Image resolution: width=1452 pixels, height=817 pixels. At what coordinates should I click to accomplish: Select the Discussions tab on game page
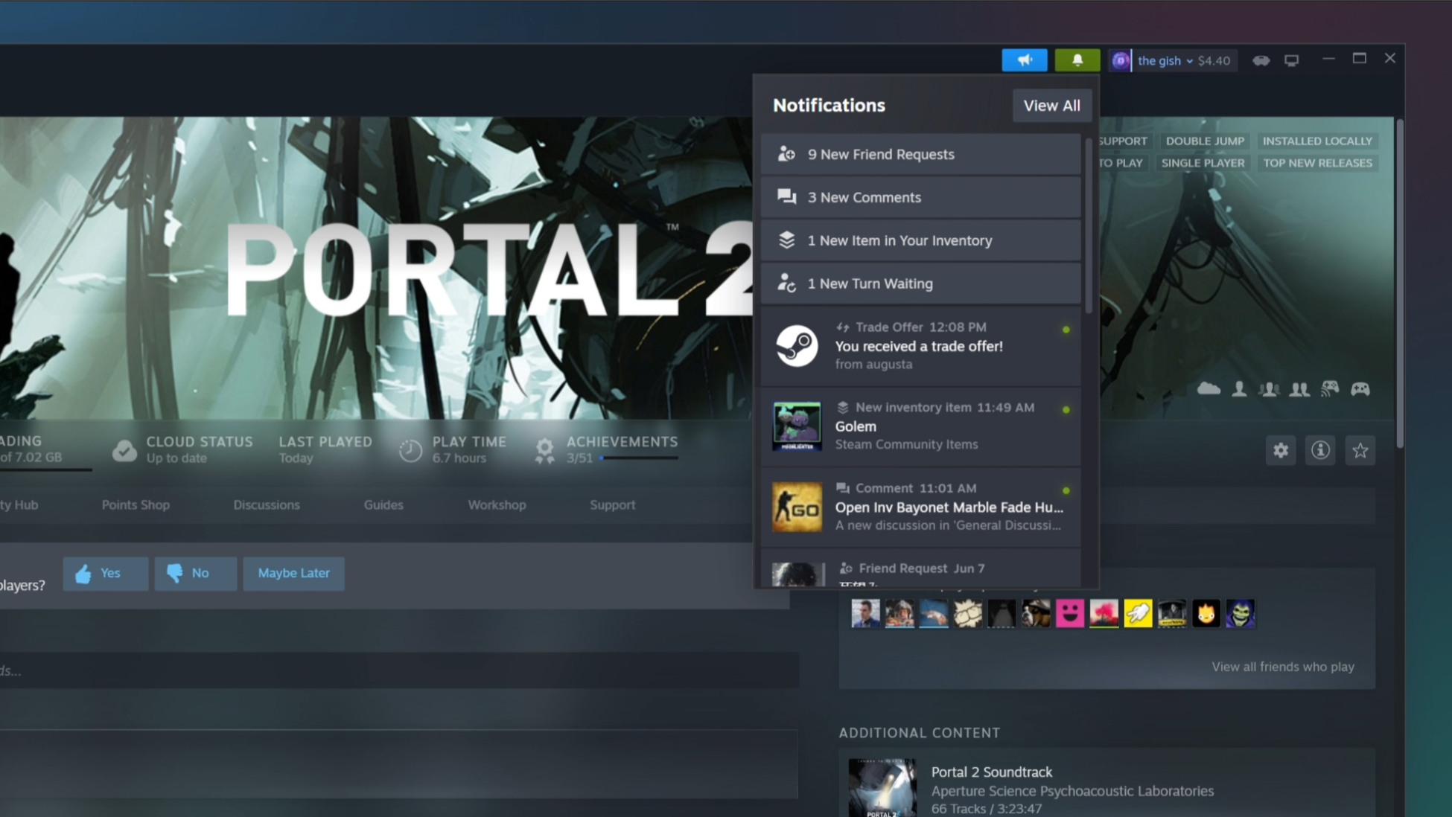(x=267, y=504)
